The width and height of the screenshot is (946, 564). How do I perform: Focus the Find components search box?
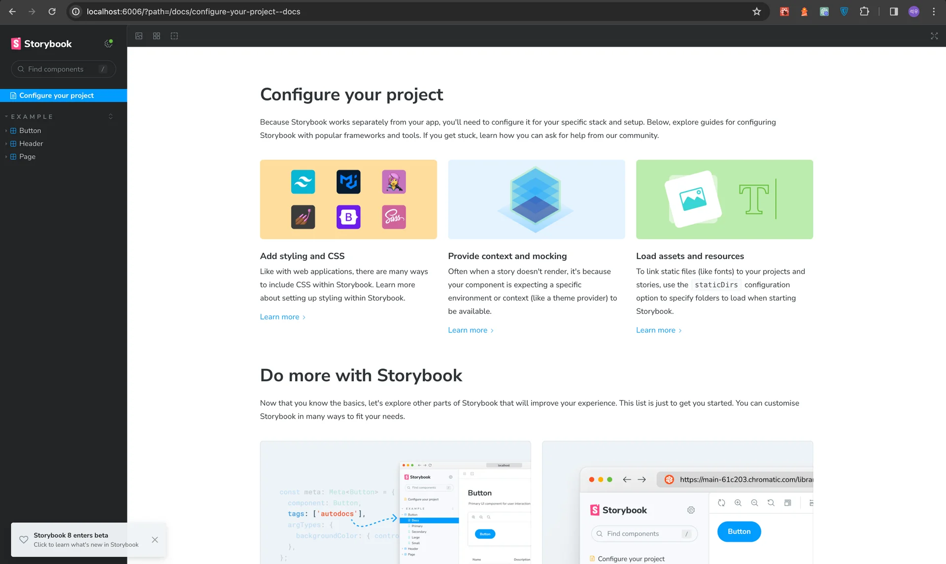62,69
